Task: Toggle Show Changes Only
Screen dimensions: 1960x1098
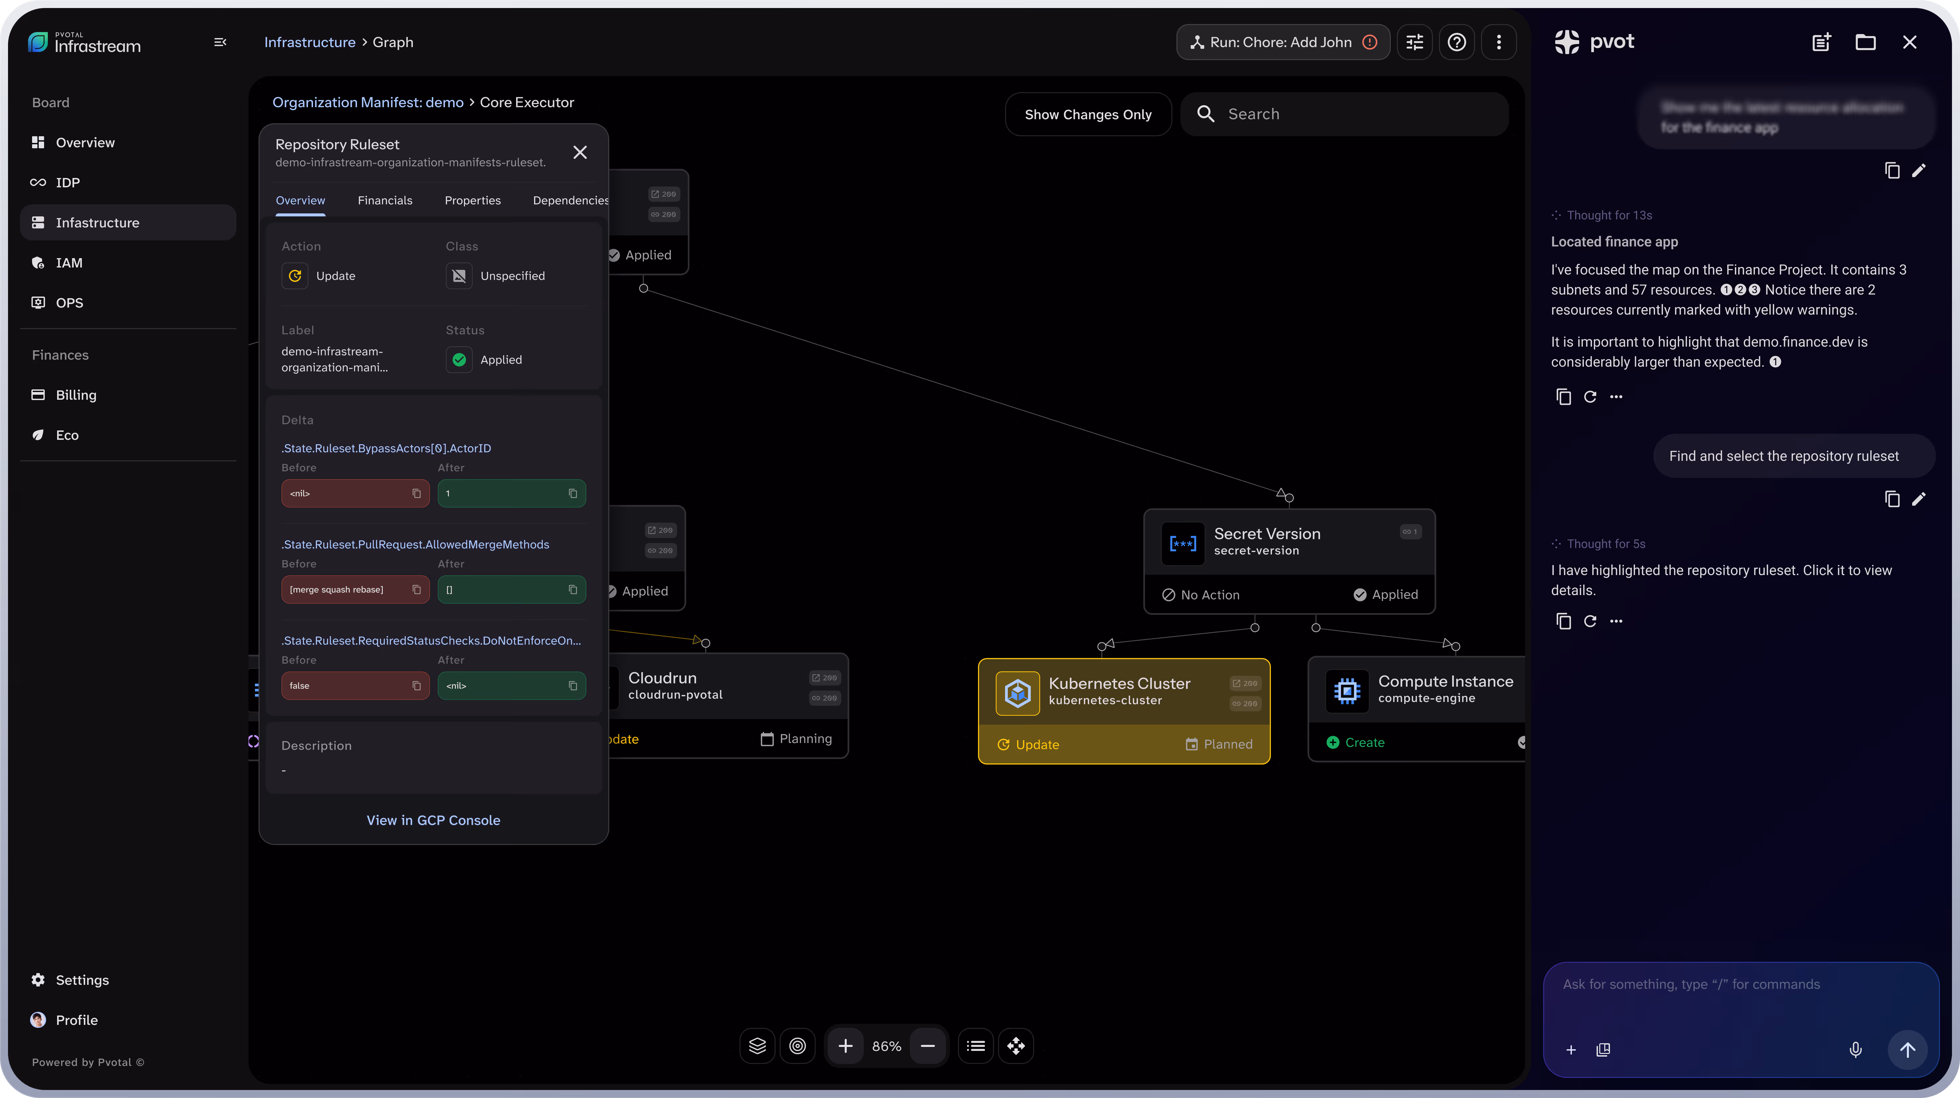Action: (x=1088, y=114)
